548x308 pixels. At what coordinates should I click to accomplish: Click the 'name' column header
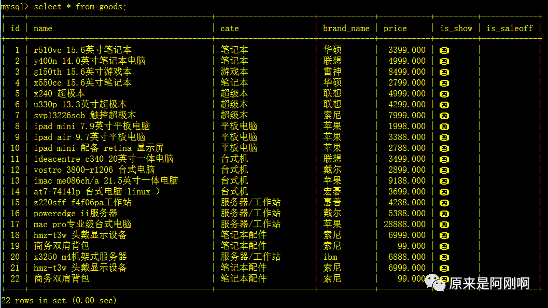point(43,29)
